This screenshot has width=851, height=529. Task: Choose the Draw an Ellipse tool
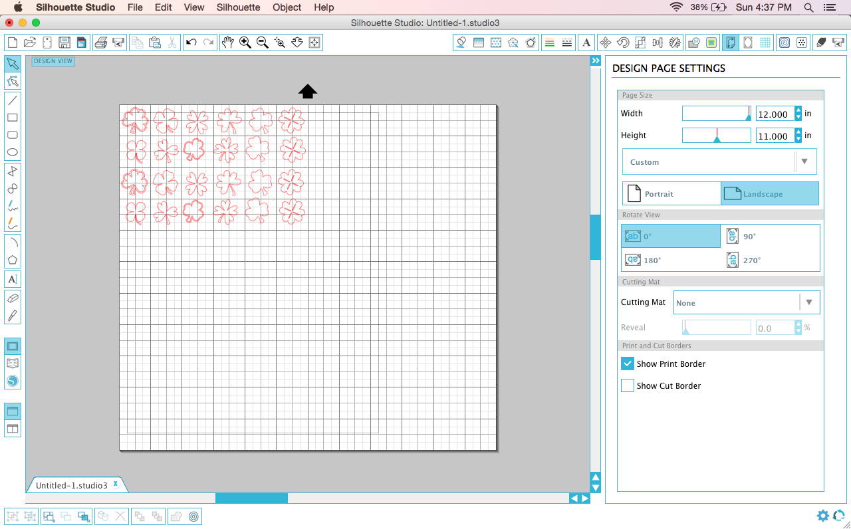point(13,152)
